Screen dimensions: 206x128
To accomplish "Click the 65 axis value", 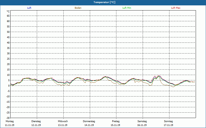I will (8, 16).
